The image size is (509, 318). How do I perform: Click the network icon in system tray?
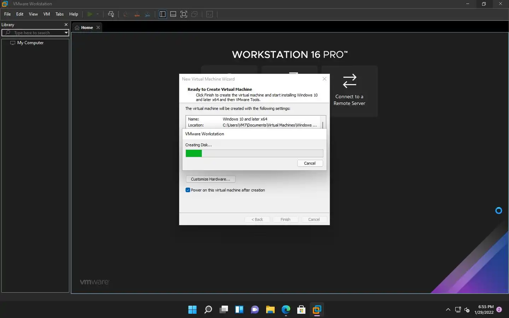458,310
